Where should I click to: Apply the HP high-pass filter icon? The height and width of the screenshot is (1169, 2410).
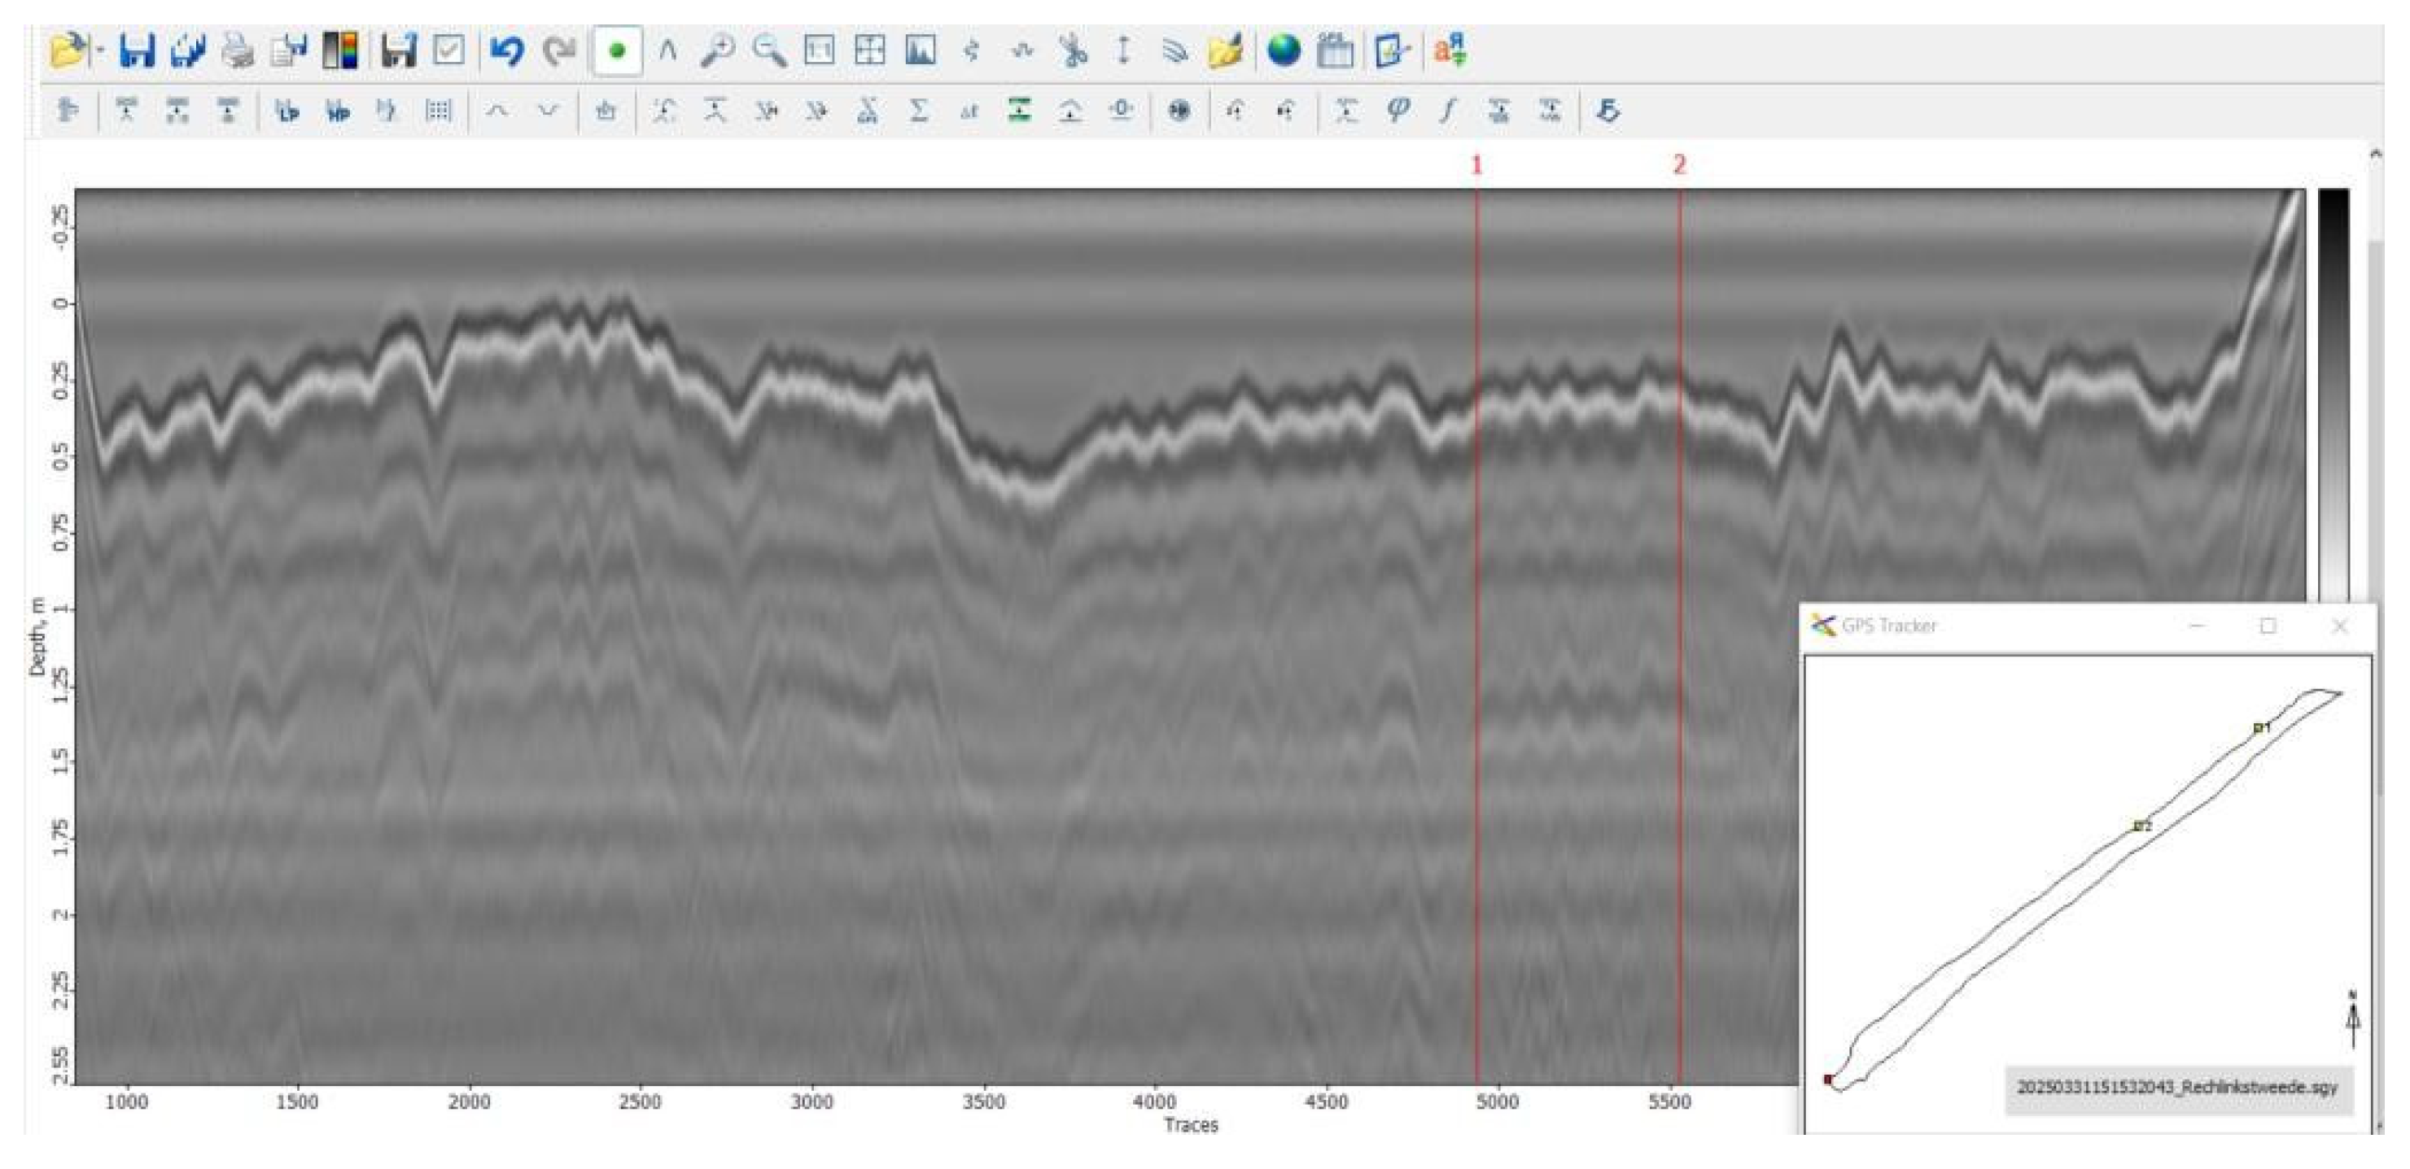(338, 111)
